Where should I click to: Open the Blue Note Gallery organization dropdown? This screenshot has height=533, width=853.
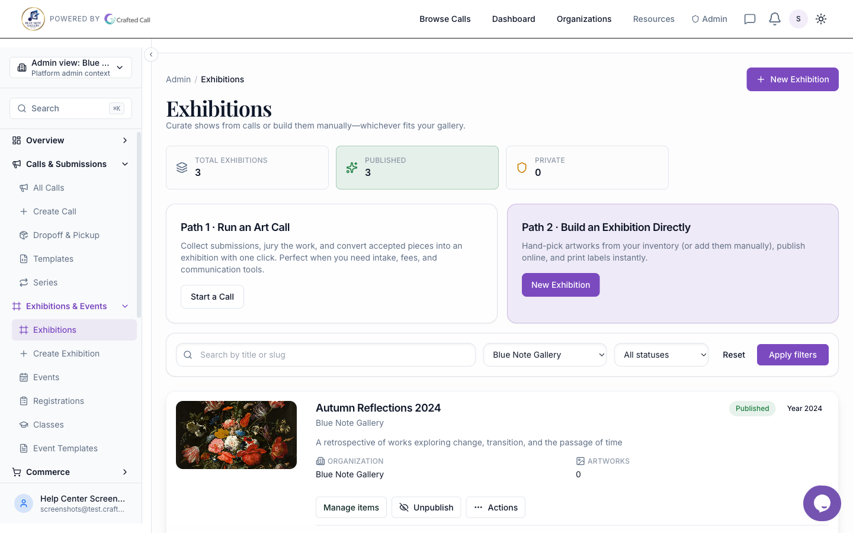pos(545,355)
